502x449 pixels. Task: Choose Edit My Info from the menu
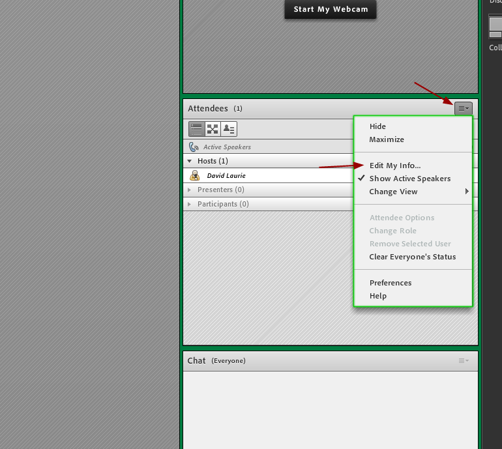394,166
